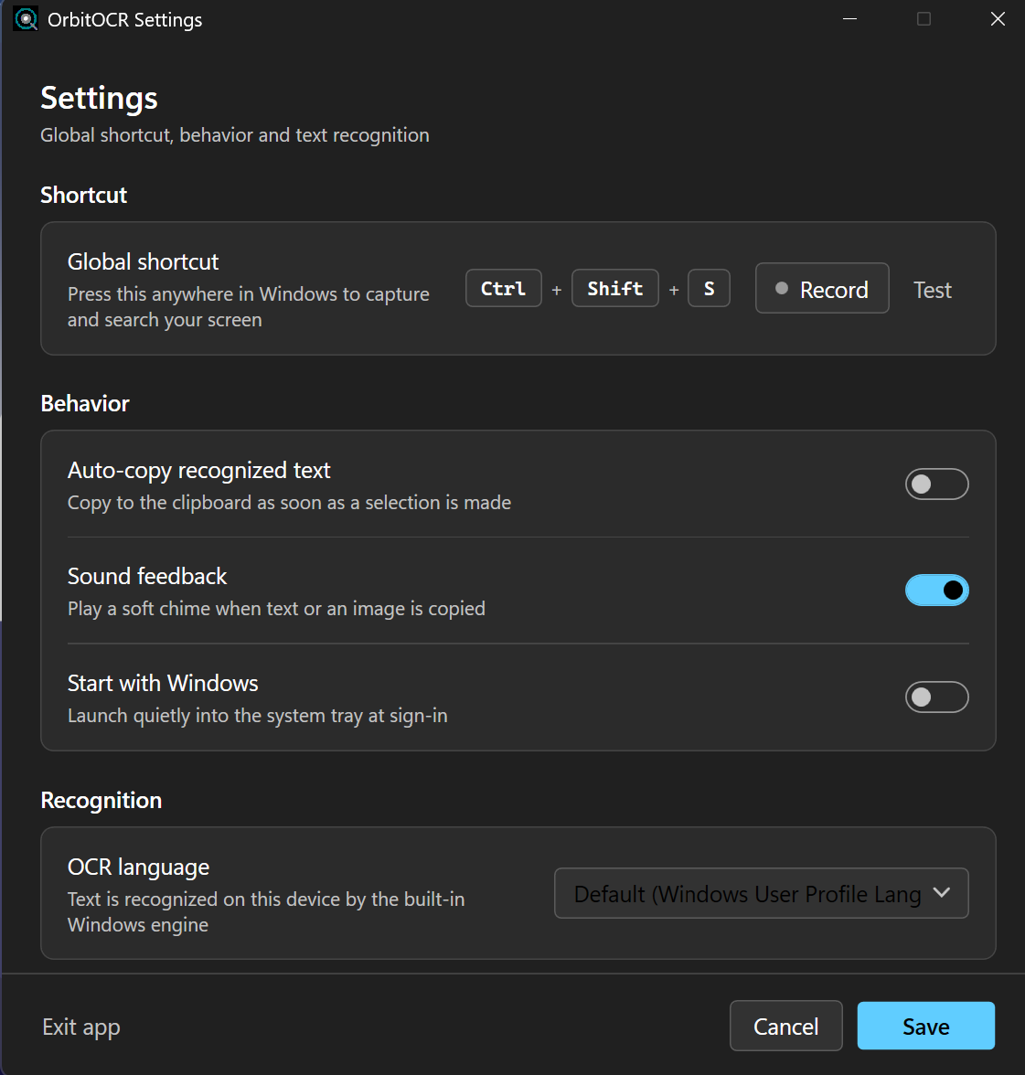Image resolution: width=1025 pixels, height=1075 pixels.
Task: Click the Cancel button
Action: 785,1026
